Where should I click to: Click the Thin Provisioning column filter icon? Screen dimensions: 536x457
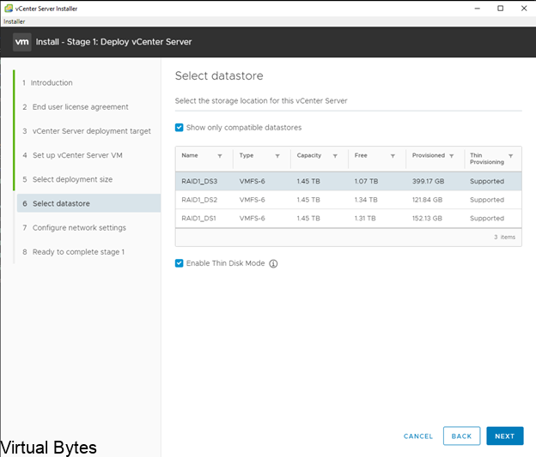(511, 156)
